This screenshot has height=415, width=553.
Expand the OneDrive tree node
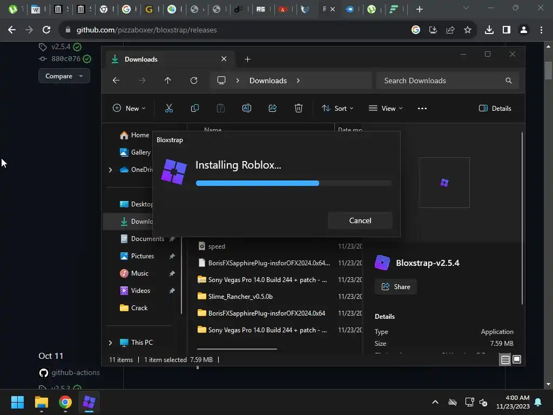110,170
